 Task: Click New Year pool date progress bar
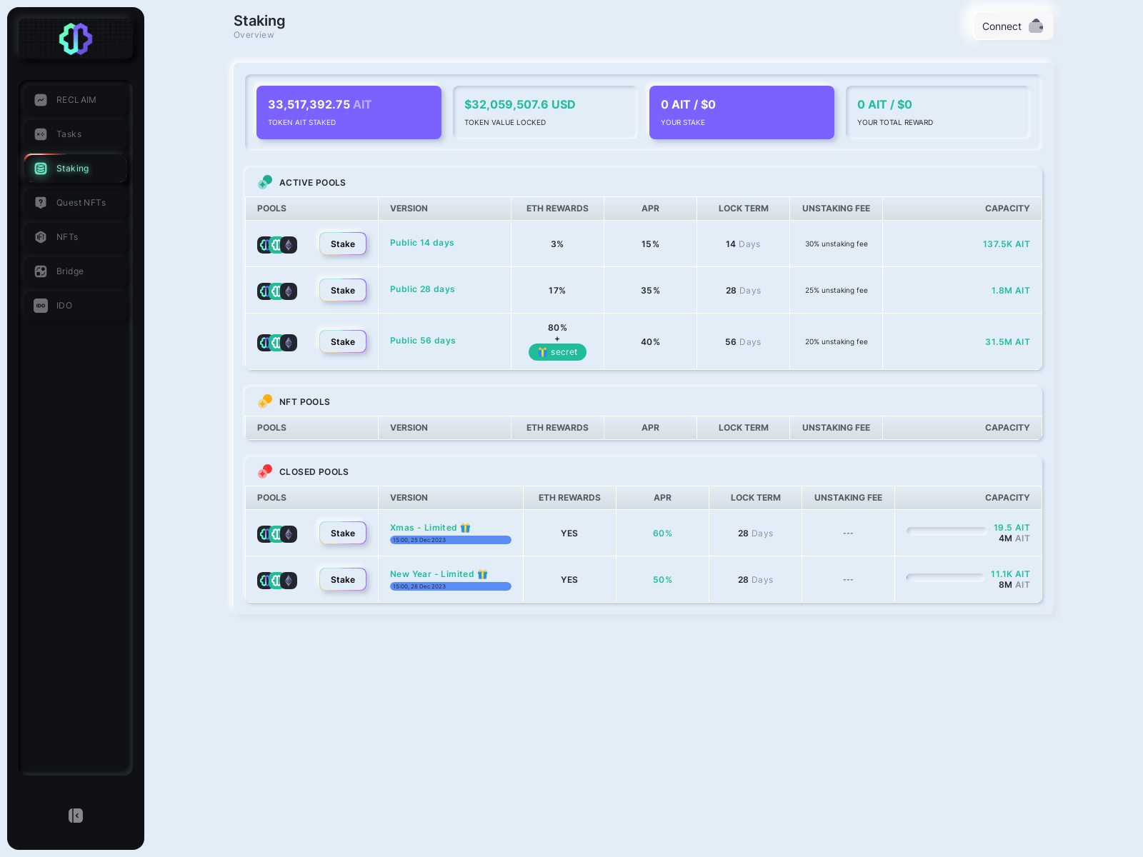click(x=451, y=586)
